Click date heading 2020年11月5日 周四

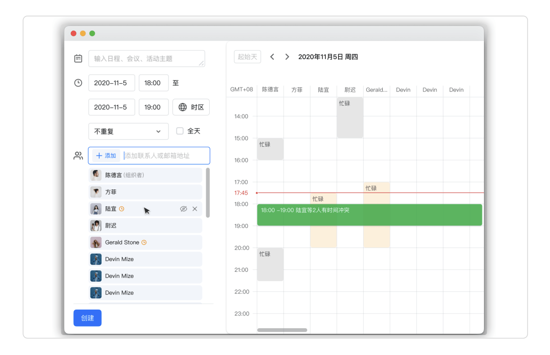coord(328,57)
